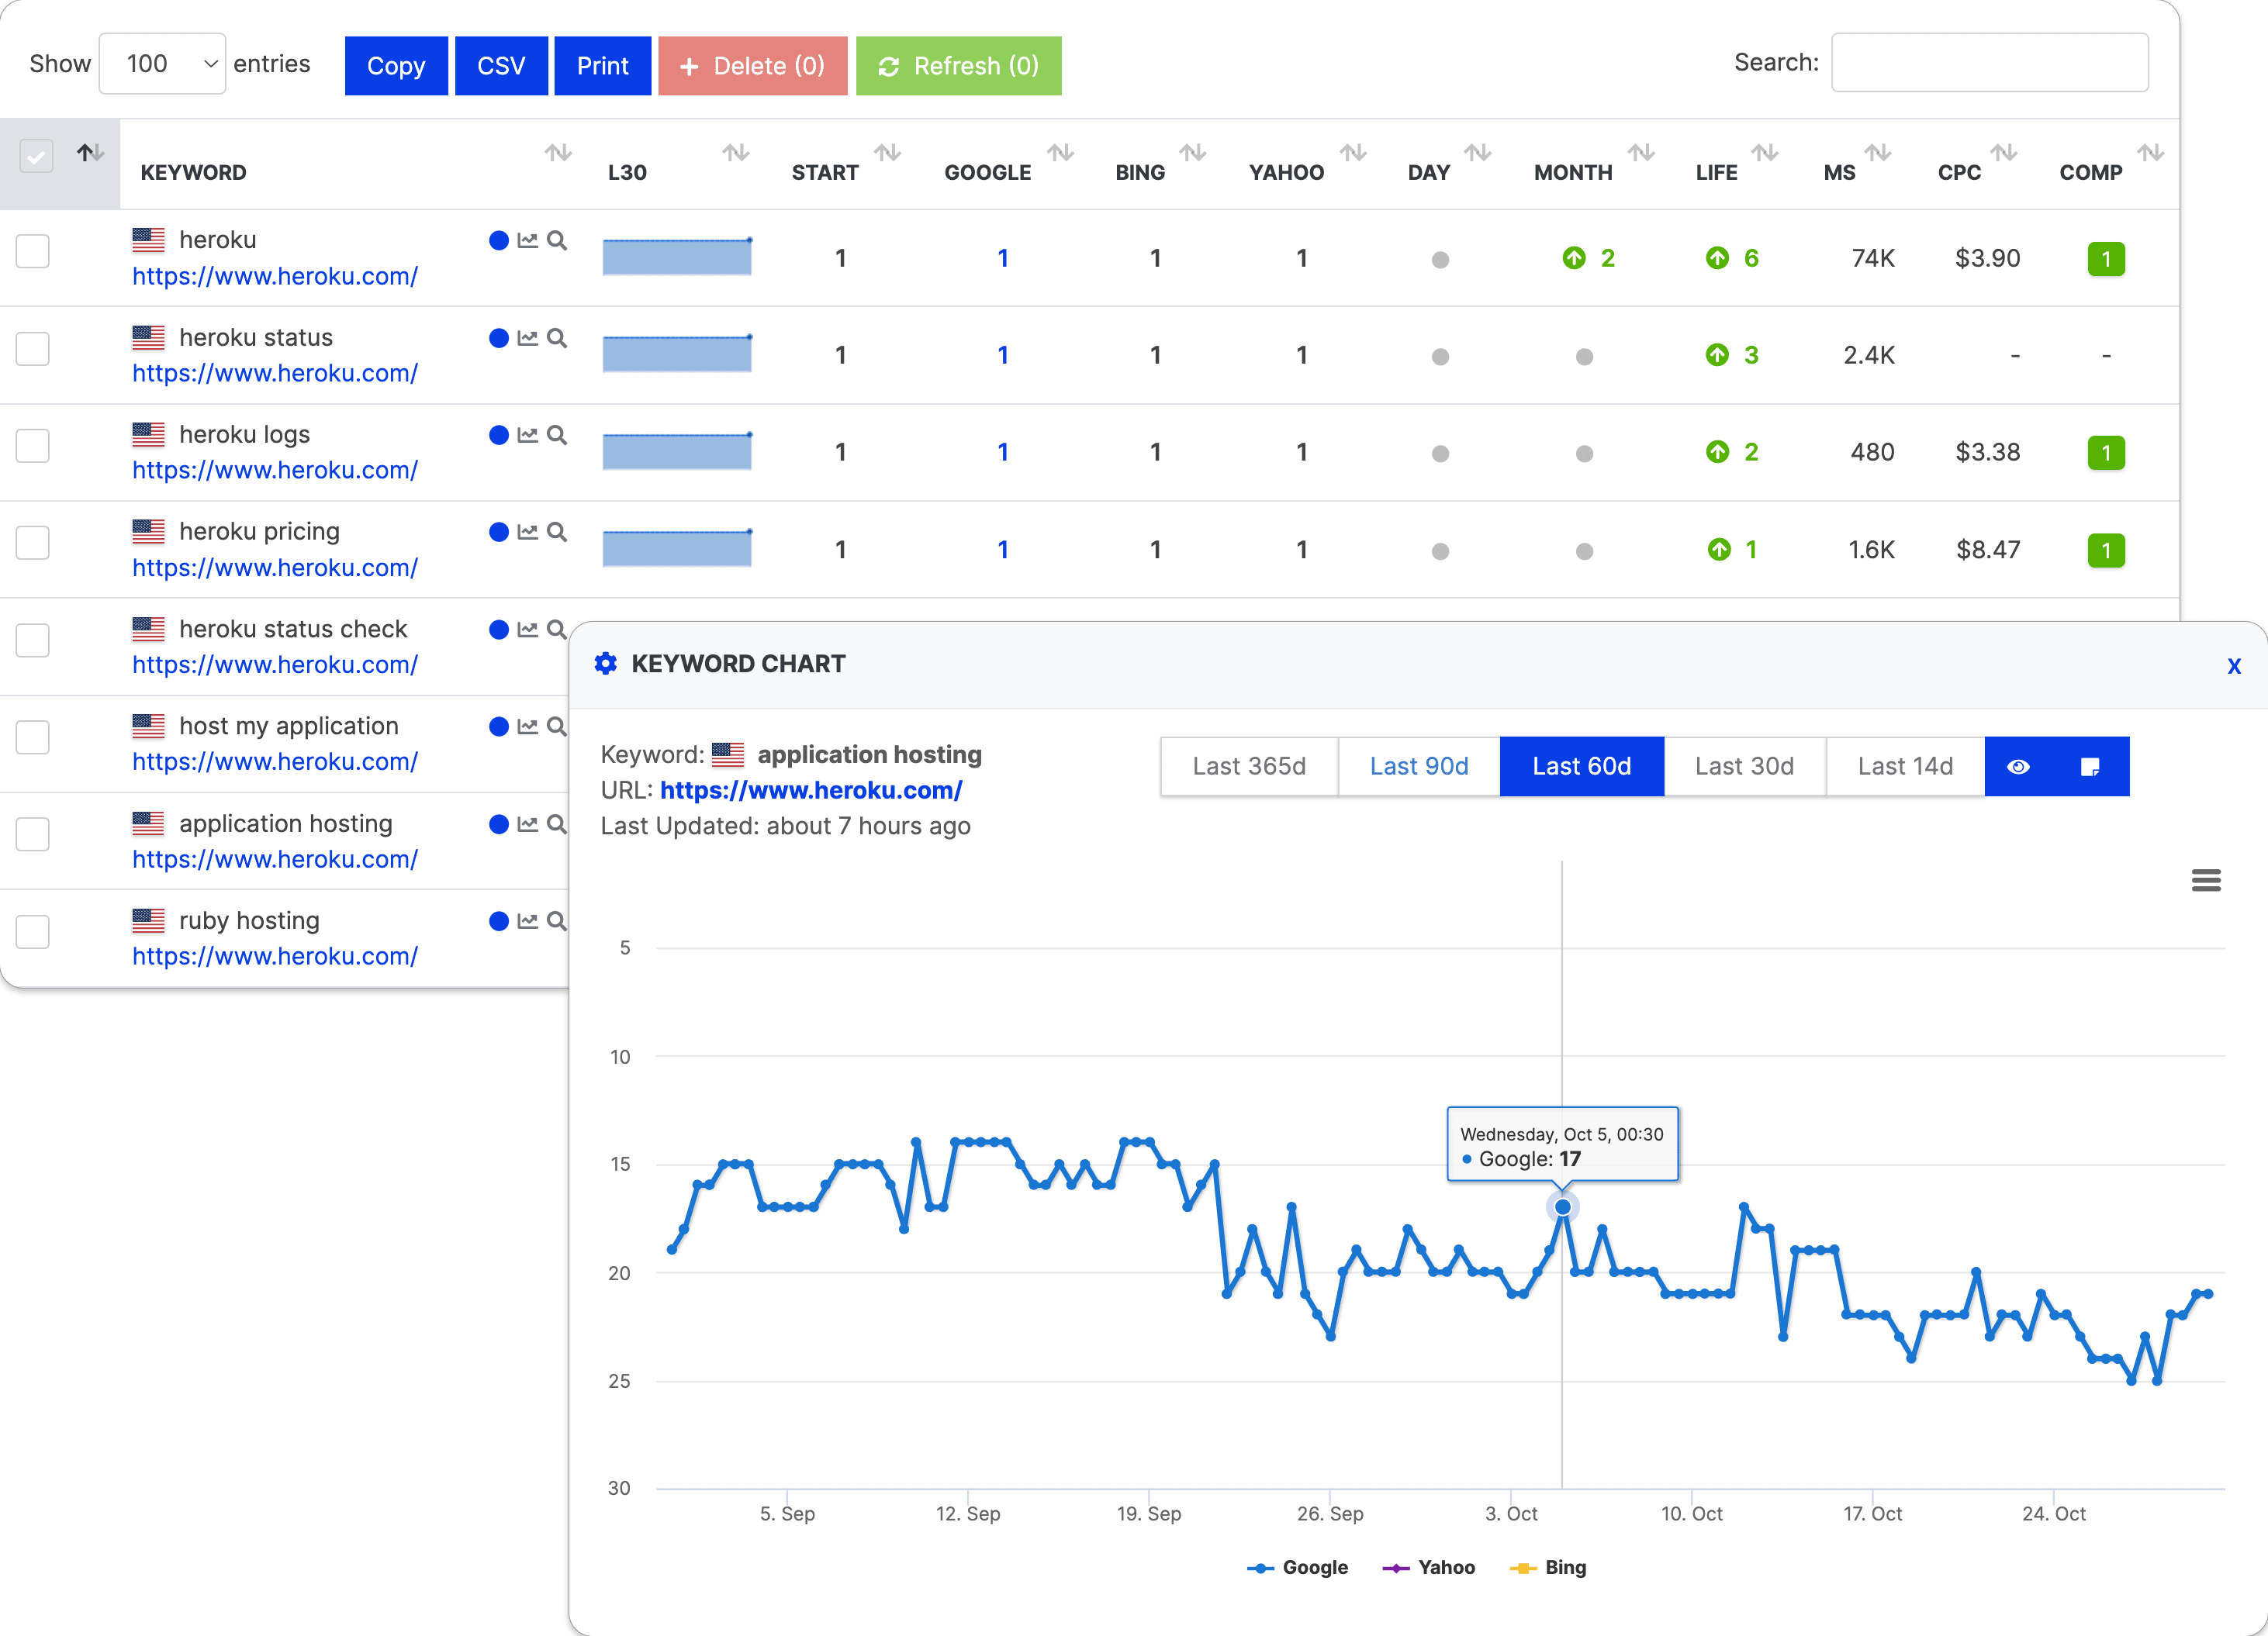
Task: Open chart icon for application hosting
Action: (x=528, y=824)
